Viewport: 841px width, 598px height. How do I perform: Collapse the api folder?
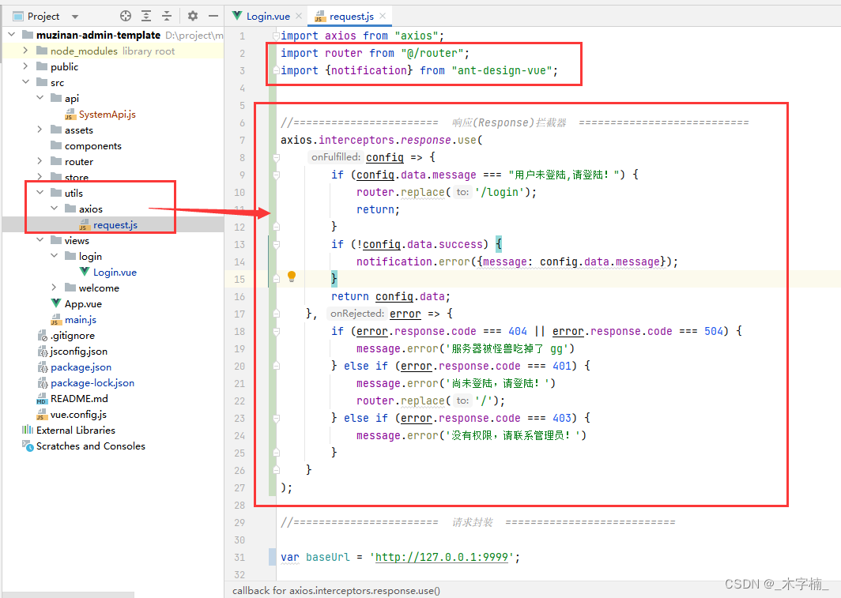pyautogui.click(x=40, y=97)
